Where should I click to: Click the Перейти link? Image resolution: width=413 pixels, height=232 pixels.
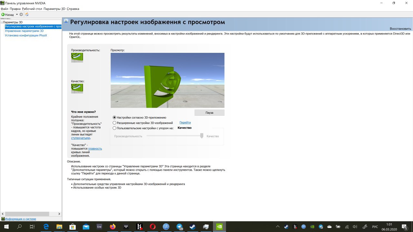click(185, 122)
